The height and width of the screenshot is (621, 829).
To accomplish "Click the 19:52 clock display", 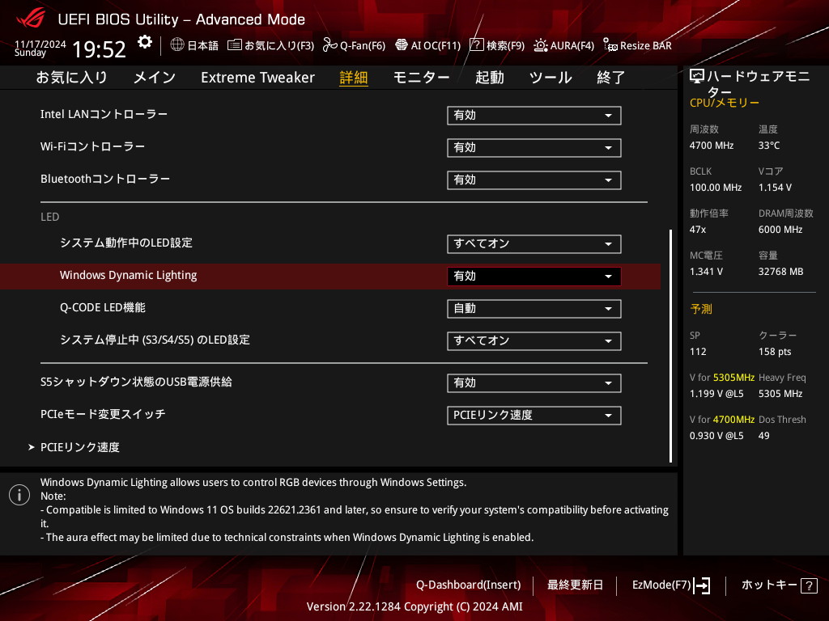I will (99, 49).
